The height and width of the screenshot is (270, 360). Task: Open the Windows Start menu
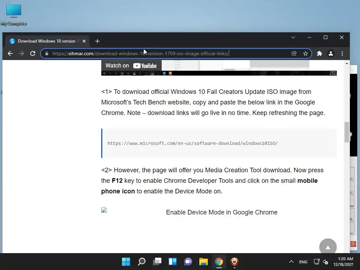(x=126, y=262)
